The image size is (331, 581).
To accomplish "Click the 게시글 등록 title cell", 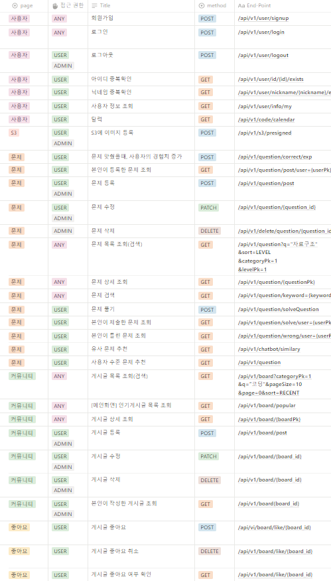I will pyautogui.click(x=105, y=432).
